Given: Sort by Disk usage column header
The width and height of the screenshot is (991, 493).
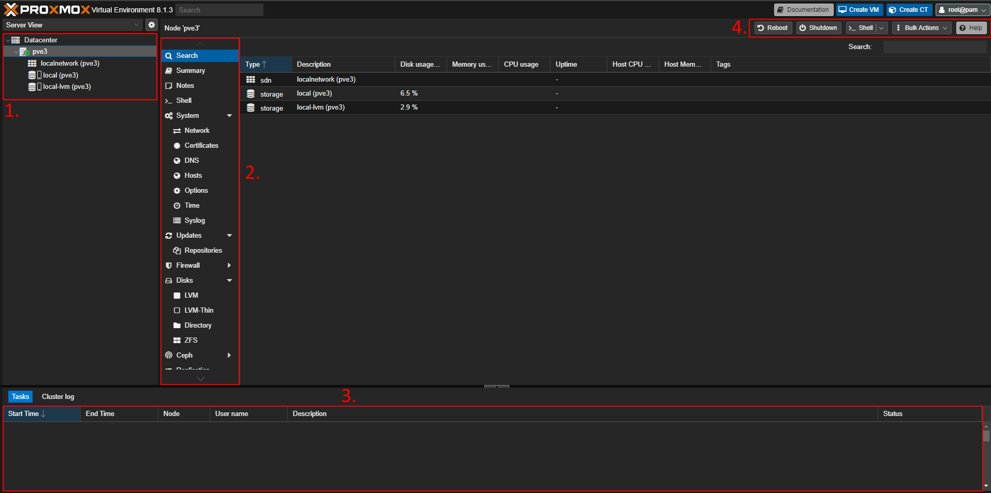Looking at the screenshot, I should point(421,65).
